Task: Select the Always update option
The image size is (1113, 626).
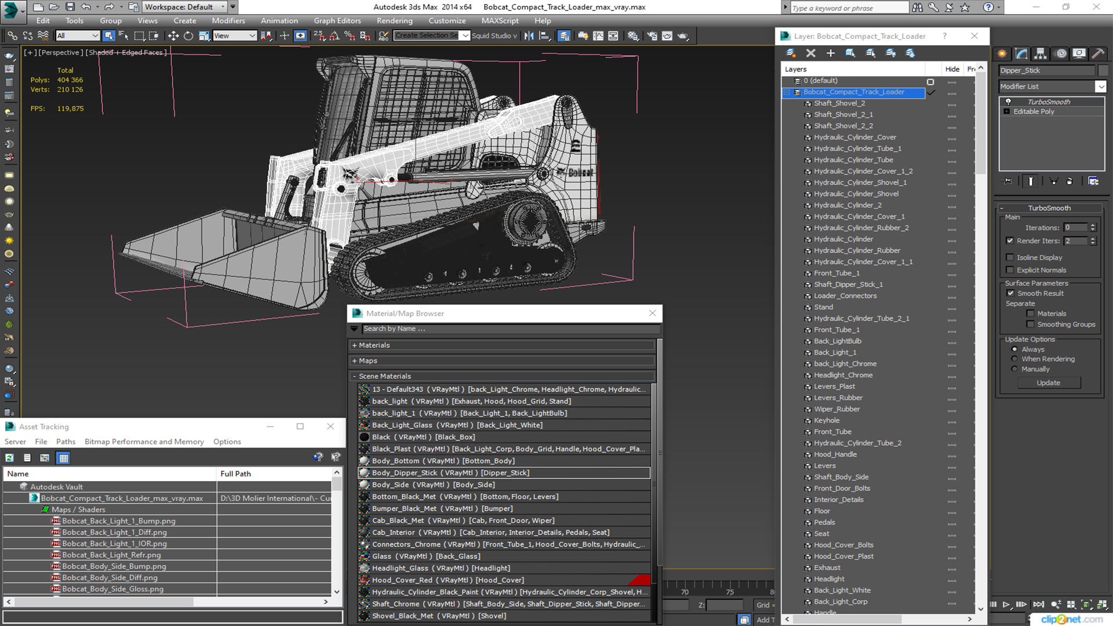Action: tap(1014, 350)
